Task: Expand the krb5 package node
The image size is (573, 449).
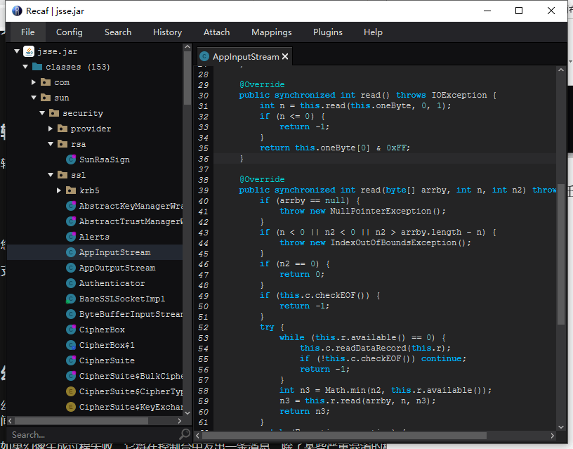Action: [x=59, y=190]
